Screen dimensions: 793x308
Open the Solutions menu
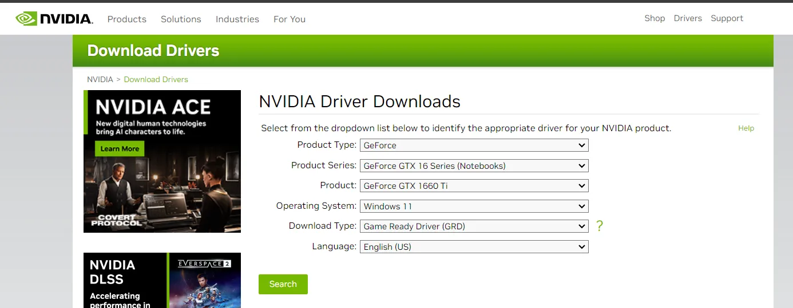[181, 19]
